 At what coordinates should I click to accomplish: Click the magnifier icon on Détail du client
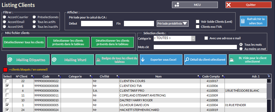tap(187, 60)
